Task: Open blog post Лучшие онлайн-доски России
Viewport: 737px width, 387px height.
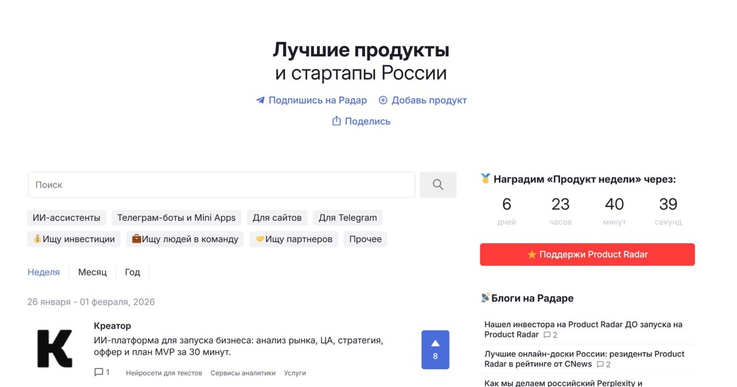Action: tap(584, 359)
